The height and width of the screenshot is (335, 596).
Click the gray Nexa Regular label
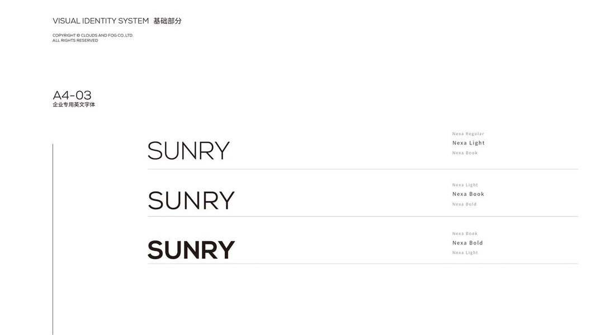(x=468, y=134)
